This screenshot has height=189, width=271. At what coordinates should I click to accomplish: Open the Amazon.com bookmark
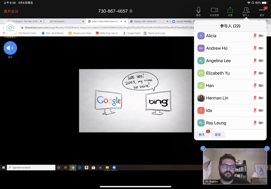(x=81, y=33)
